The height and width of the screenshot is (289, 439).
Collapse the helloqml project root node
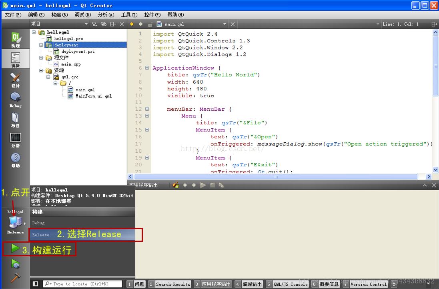coord(34,32)
